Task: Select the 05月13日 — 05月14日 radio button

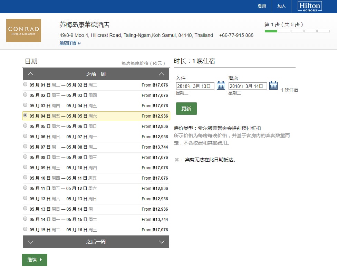Action: coord(25,208)
